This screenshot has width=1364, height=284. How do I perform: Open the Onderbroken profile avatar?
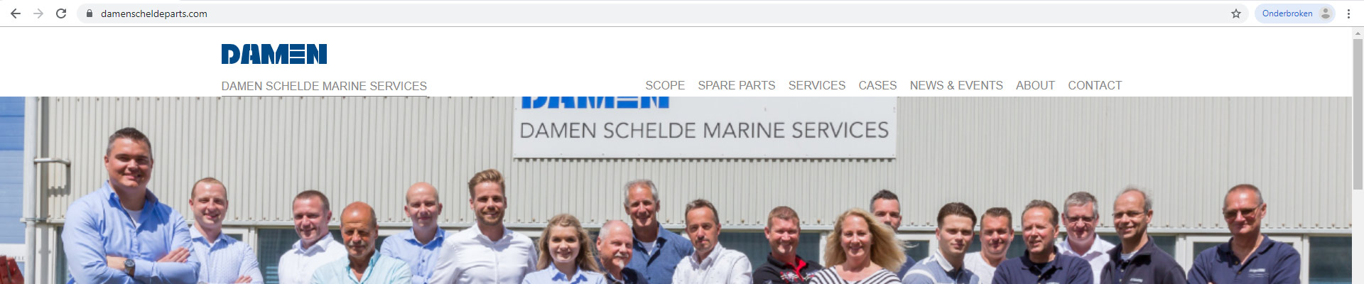point(1295,13)
